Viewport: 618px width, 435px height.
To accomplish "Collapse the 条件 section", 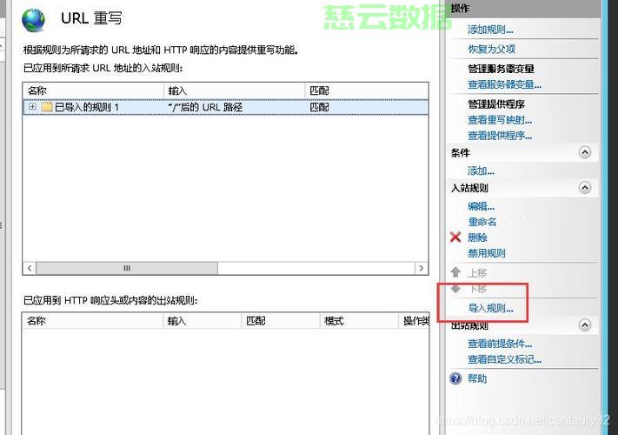I will [585, 152].
